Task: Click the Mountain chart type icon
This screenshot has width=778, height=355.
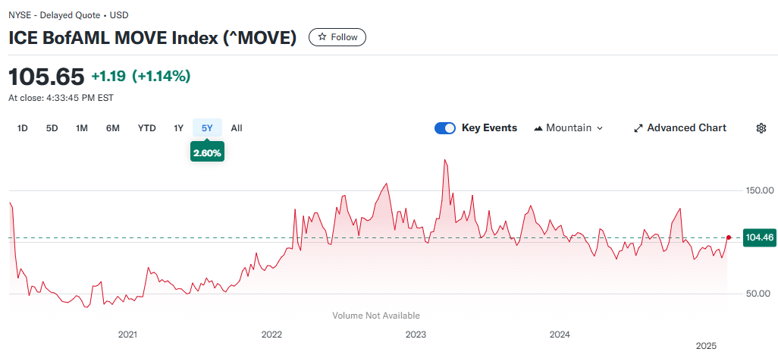Action: [538, 128]
